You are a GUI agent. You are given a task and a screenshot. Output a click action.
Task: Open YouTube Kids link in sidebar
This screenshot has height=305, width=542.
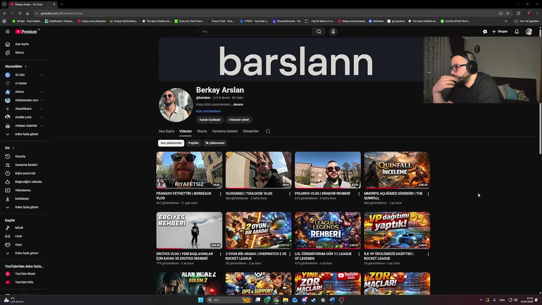coord(24,282)
